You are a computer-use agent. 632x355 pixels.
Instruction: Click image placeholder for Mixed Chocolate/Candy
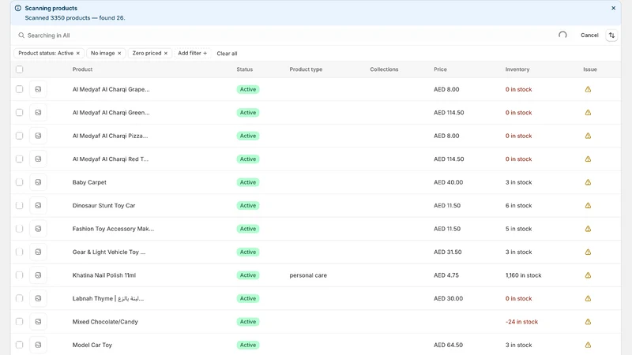(38, 322)
